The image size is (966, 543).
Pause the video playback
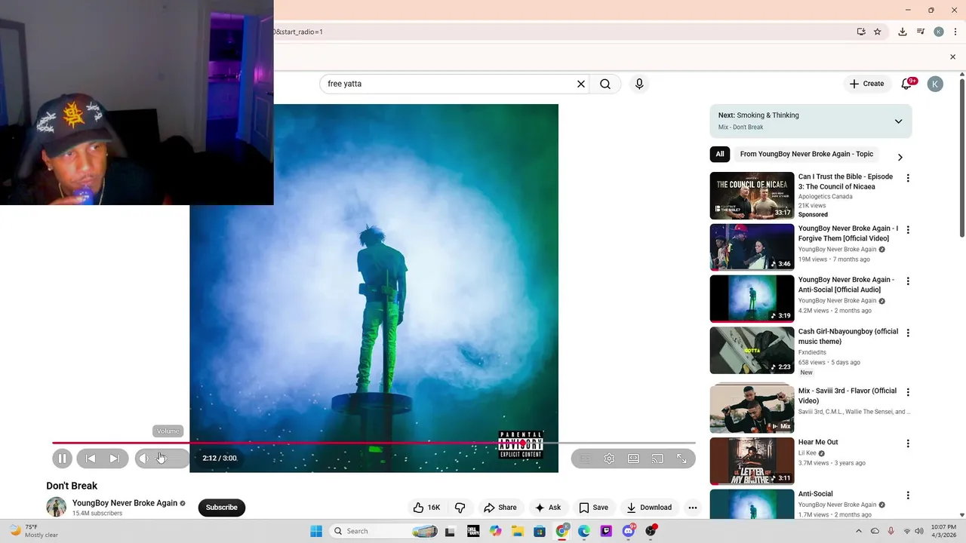point(62,458)
